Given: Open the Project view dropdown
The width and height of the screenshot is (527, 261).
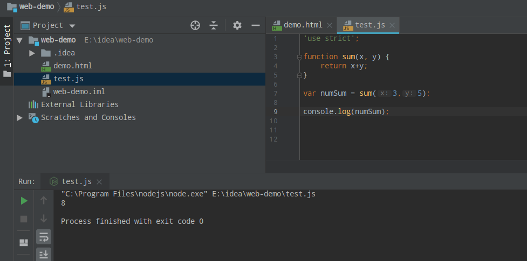Looking at the screenshot, I should click(72, 26).
